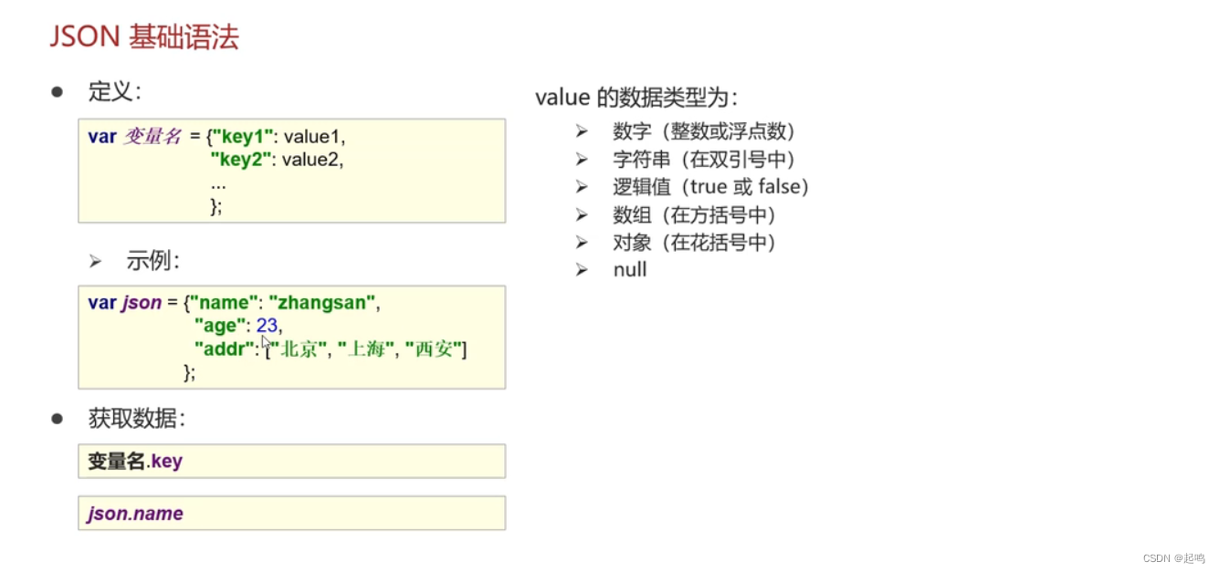Image resolution: width=1219 pixels, height=572 pixels.
Task: Click the '"age": 23,' line
Action: pyautogui.click(x=238, y=325)
